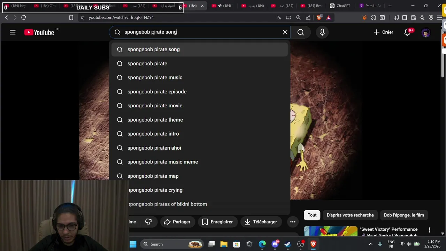Click inside the YouTube search field

200,32
